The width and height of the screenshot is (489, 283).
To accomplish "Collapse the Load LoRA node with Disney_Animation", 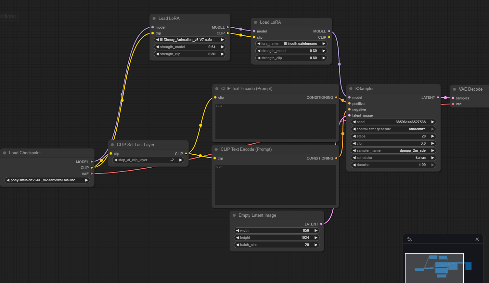I will pyautogui.click(x=154, y=19).
